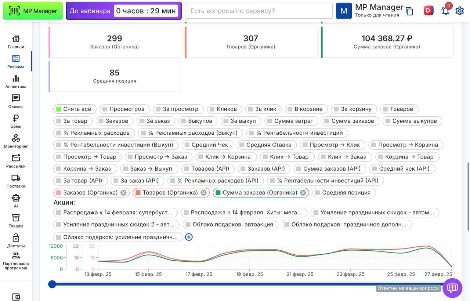Toggle the Сумма затрат metric chip
Viewport: 470px width, 301px height.
click(x=291, y=121)
